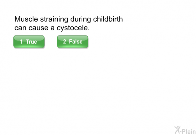Choose False for the cystocele statement
This screenshot has height=135, width=196.
[73, 42]
